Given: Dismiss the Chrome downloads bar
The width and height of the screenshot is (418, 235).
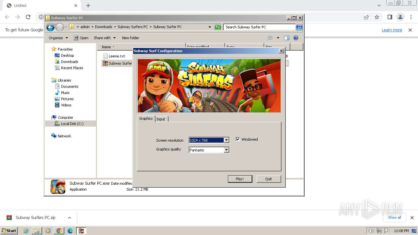Looking at the screenshot, I should [412, 218].
